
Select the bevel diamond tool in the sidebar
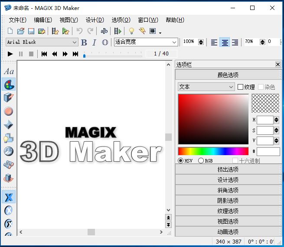tap(9, 124)
